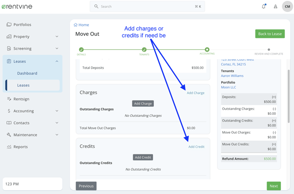Click the Home breadcrumb icon

coord(76,25)
